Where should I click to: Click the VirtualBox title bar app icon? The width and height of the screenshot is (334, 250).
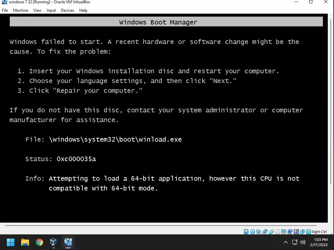(5, 2)
